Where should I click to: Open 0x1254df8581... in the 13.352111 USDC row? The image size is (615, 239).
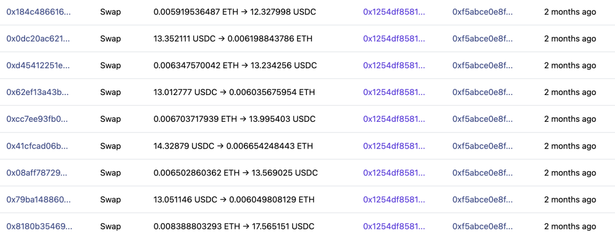394,38
